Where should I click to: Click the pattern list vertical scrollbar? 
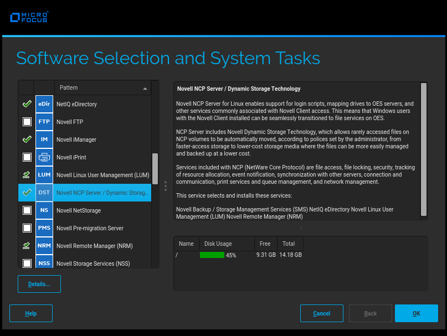[155, 172]
